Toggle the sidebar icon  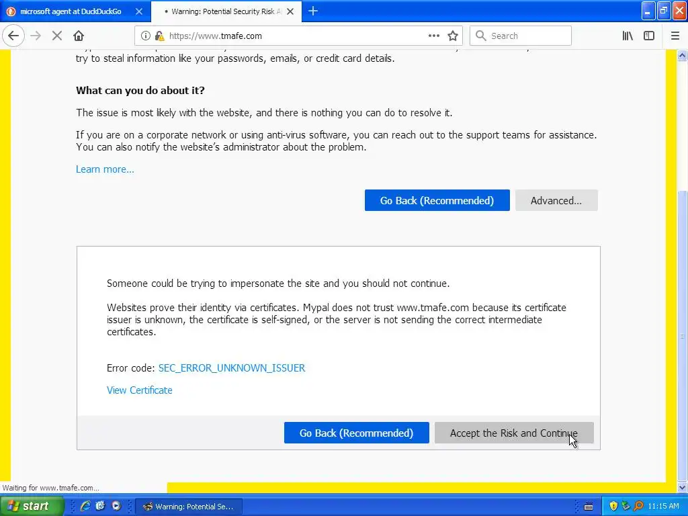coord(649,36)
